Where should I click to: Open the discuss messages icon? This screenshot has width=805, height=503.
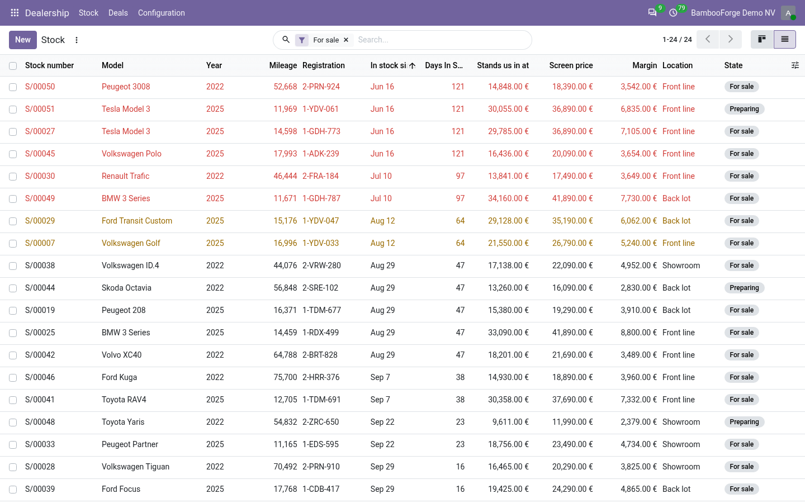[x=652, y=12]
